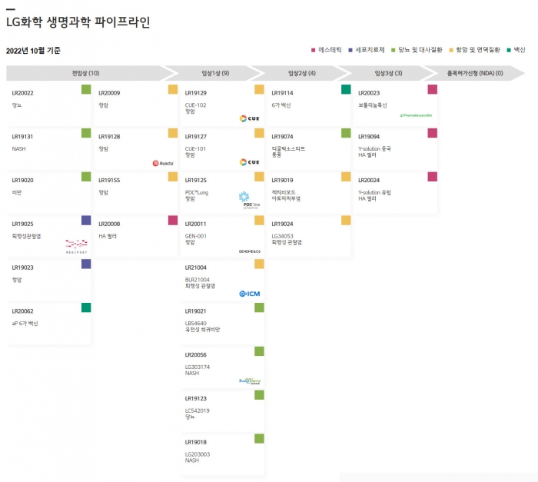The height and width of the screenshot is (482, 538).
Task: Select the 품목허가신청 (NDA) (0) stage header
Action: [475, 73]
